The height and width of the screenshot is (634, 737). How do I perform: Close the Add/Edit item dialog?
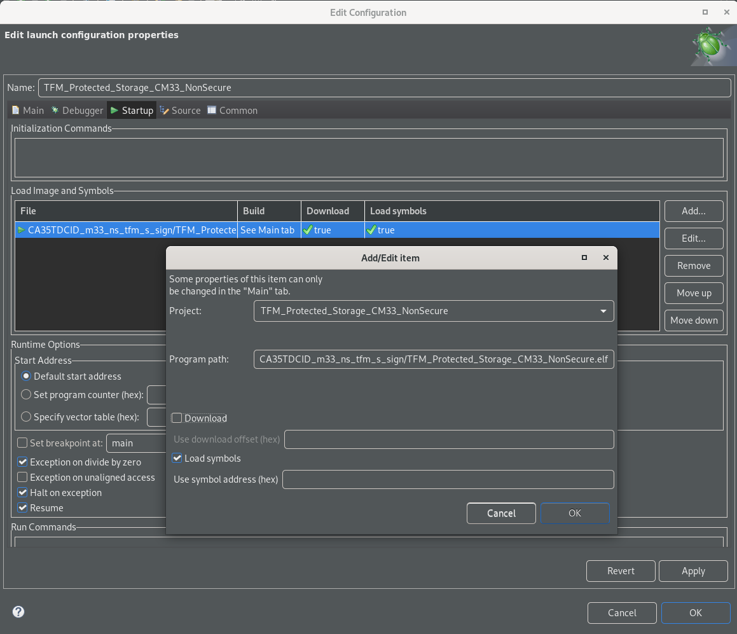(606, 258)
